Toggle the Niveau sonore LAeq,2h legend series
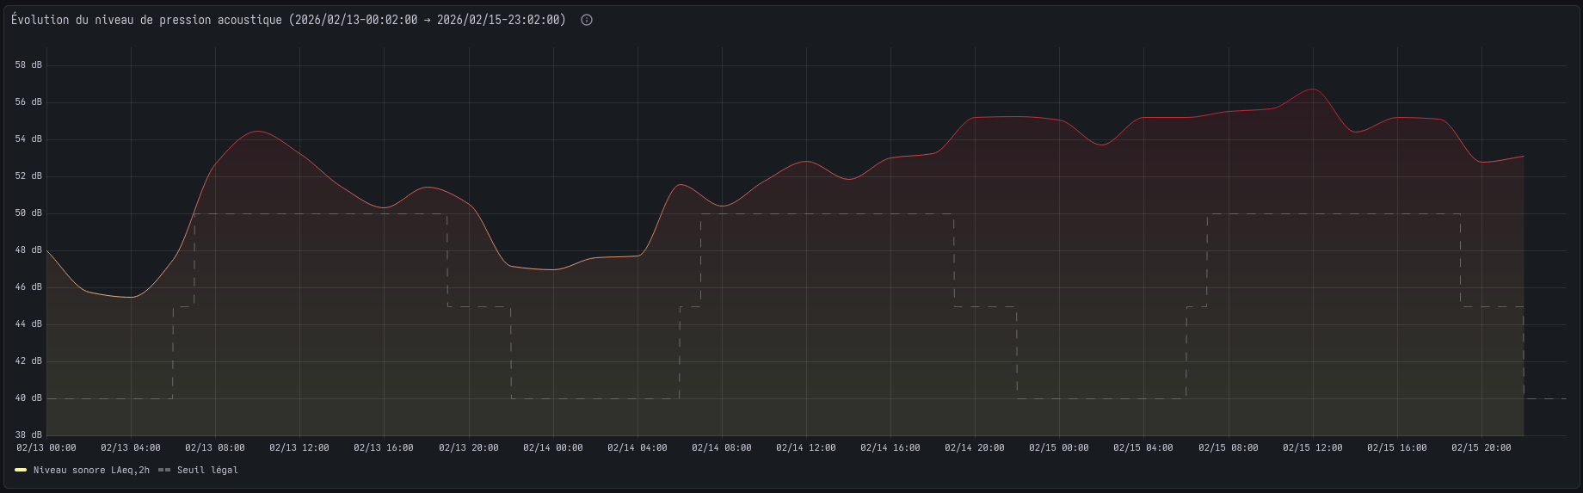 pyautogui.click(x=91, y=470)
